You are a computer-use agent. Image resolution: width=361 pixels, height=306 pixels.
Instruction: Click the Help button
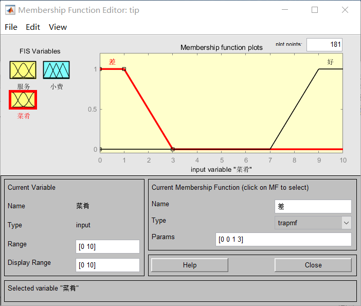click(190, 265)
